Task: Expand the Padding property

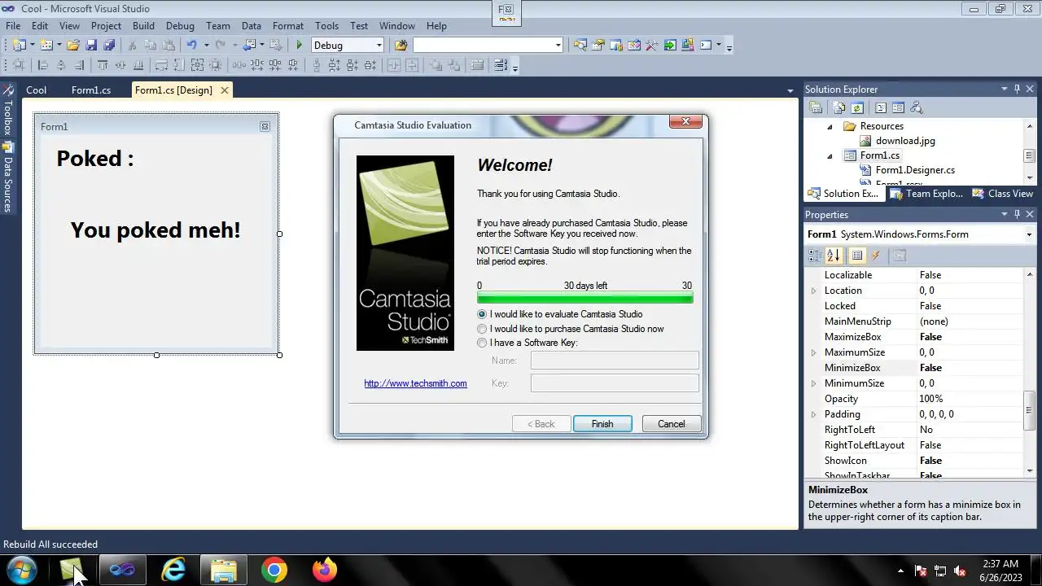Action: (813, 414)
